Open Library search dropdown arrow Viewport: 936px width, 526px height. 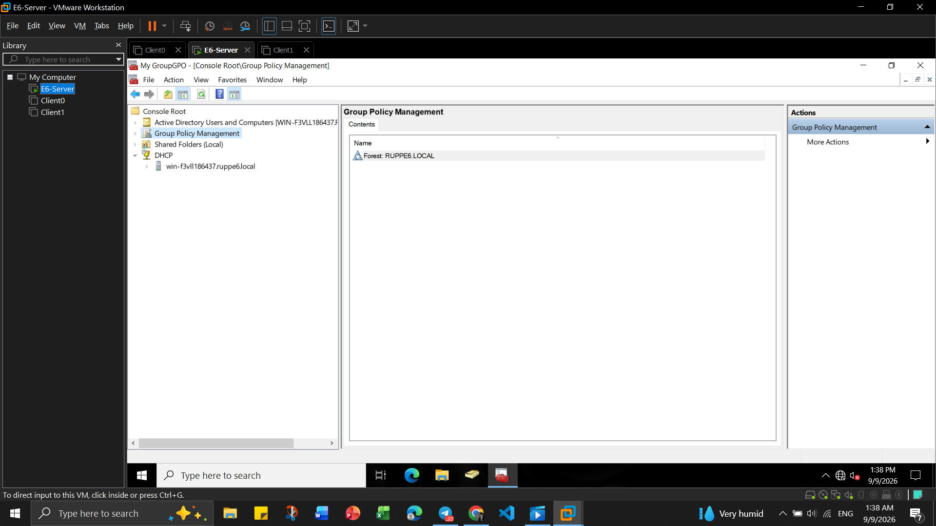click(118, 59)
